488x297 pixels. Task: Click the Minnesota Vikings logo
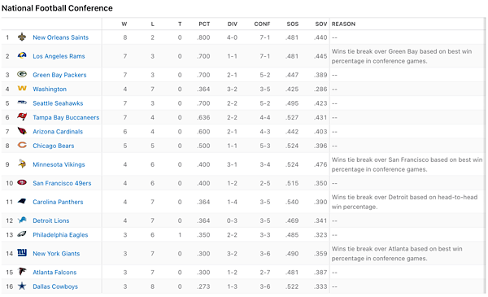click(22, 164)
